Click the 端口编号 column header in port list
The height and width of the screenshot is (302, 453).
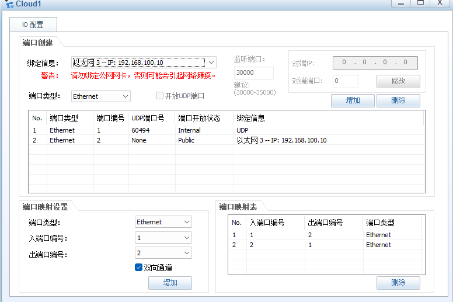[111, 118]
